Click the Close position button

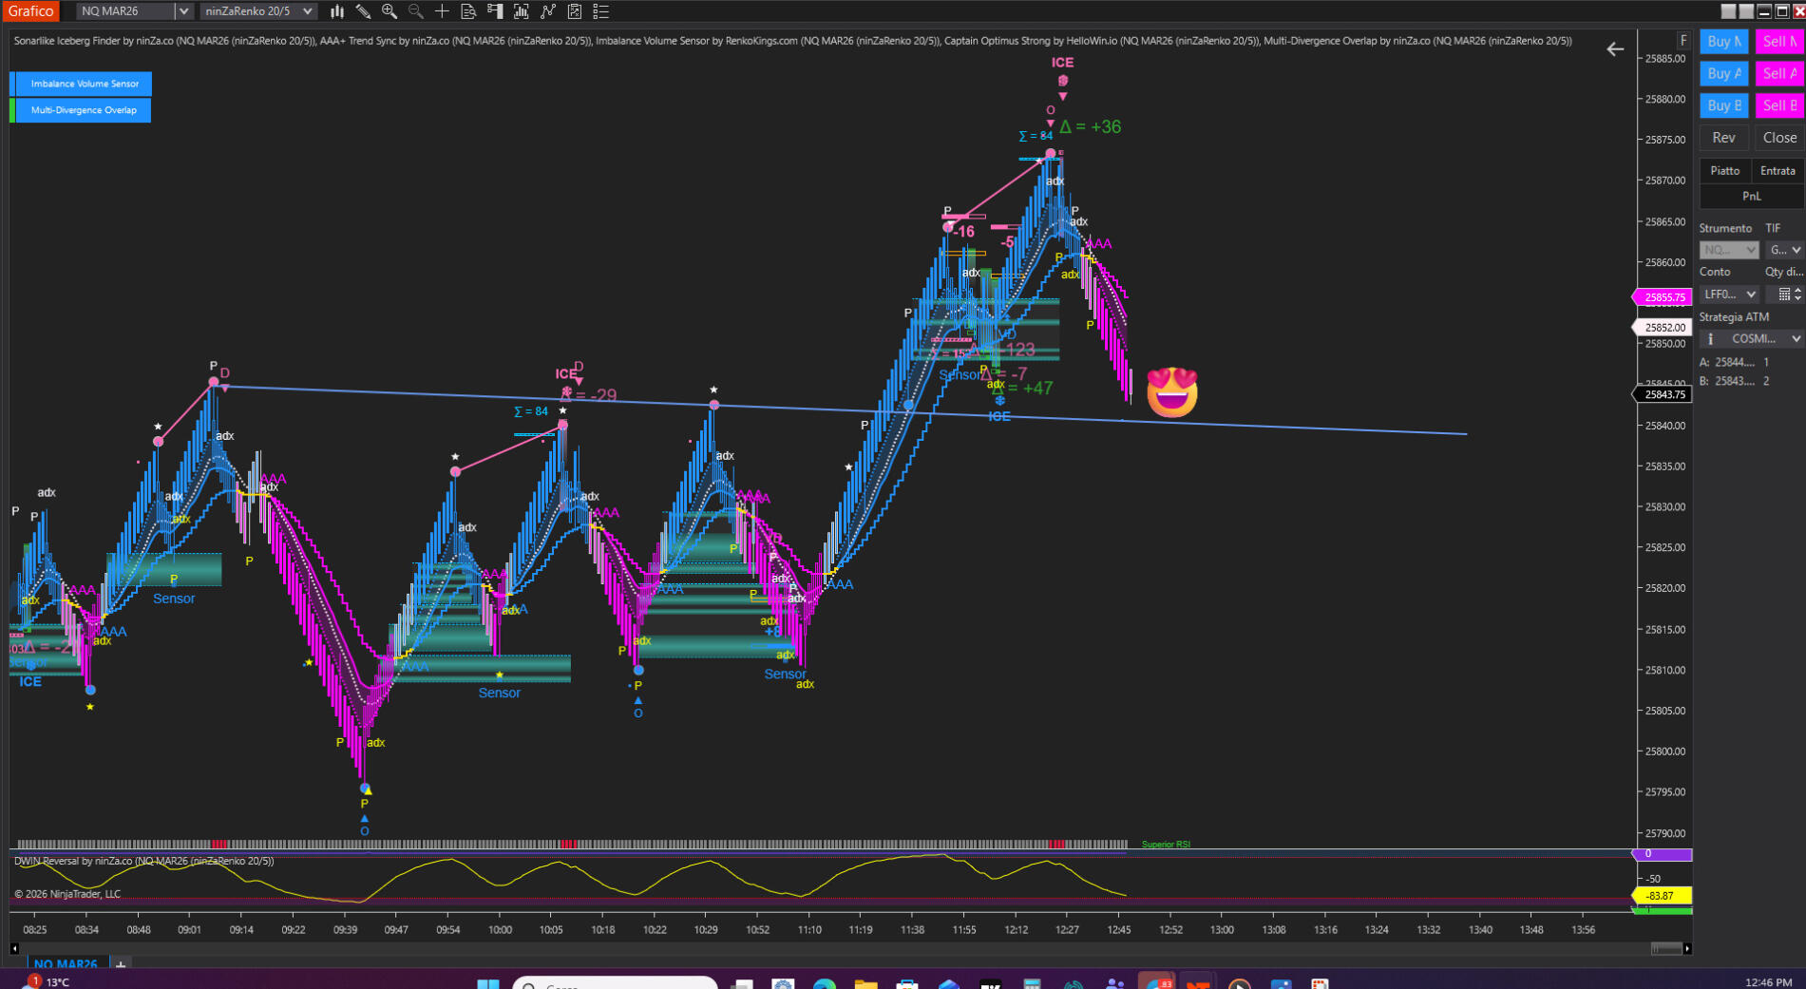[1778, 138]
